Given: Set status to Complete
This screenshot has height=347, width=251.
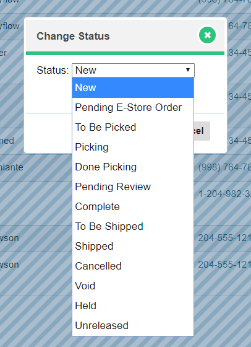Looking at the screenshot, I should coord(133,207).
